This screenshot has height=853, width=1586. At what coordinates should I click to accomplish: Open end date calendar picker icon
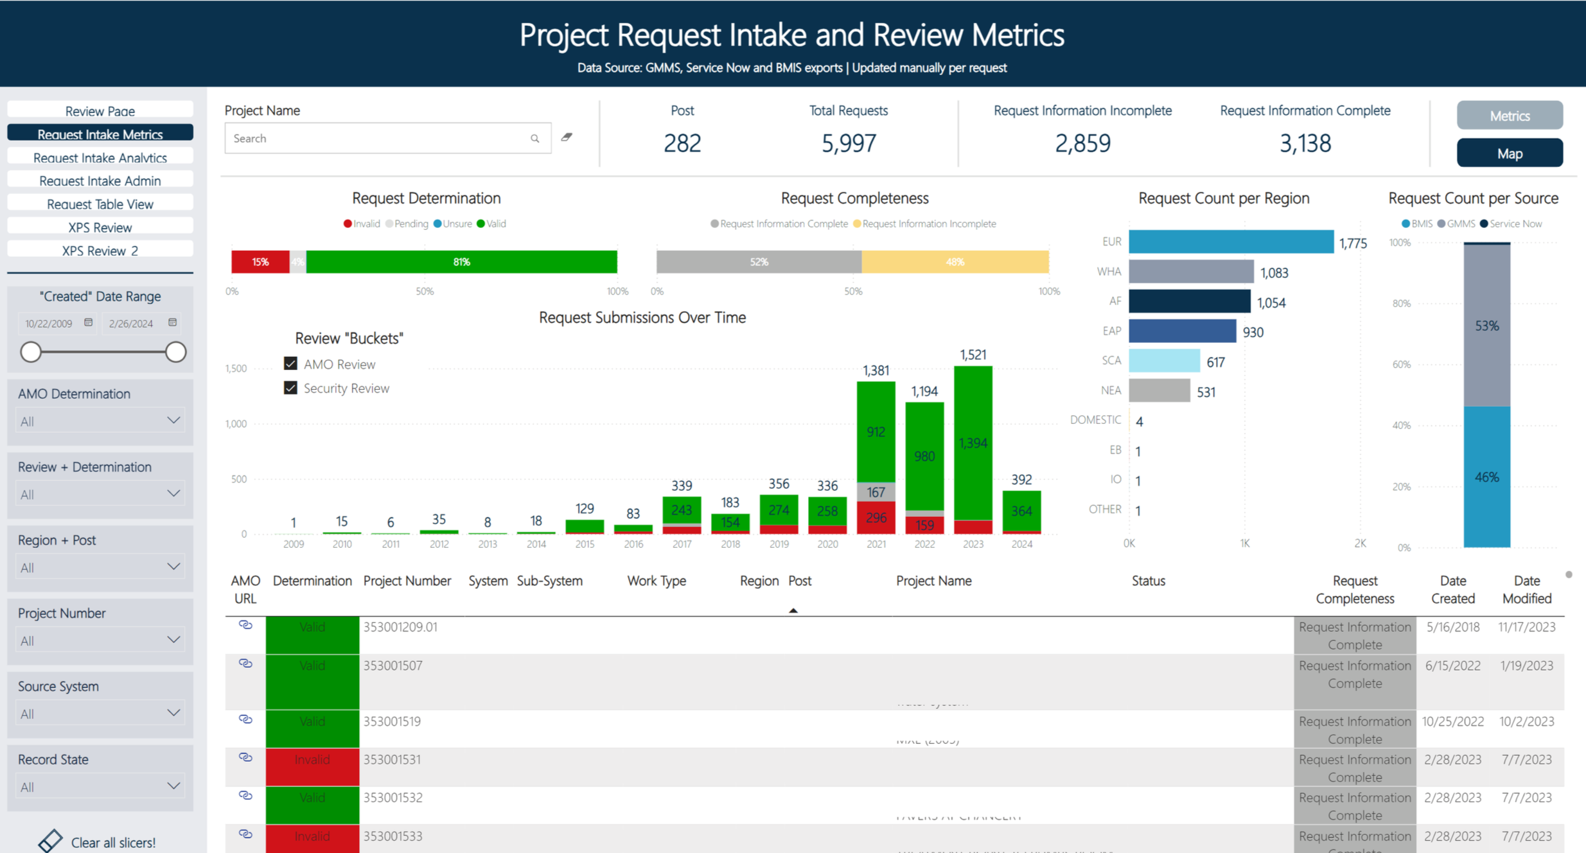point(172,322)
